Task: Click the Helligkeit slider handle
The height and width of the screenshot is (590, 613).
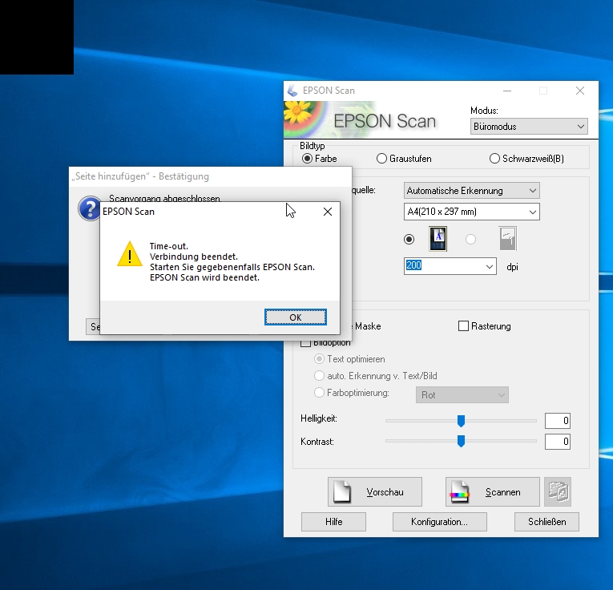Action: click(x=461, y=421)
